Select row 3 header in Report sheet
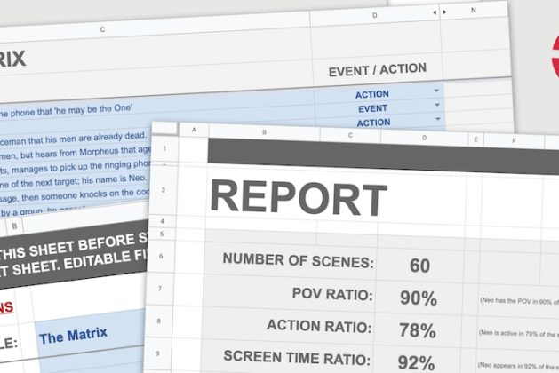 [164, 190]
